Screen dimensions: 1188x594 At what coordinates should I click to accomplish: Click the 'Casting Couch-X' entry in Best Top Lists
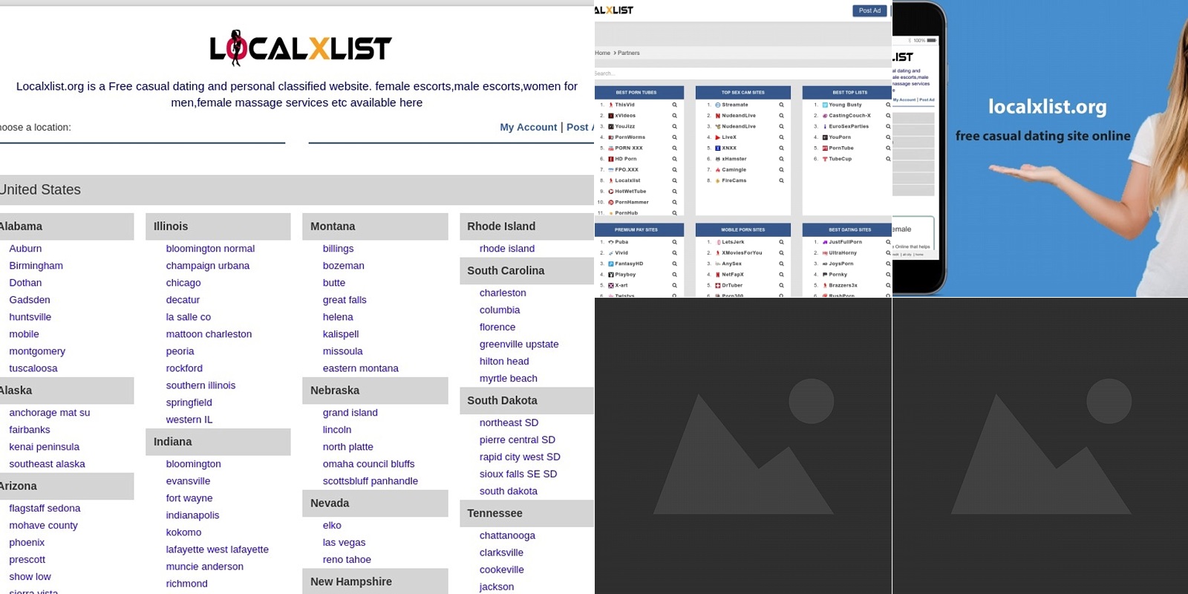pyautogui.click(x=849, y=116)
